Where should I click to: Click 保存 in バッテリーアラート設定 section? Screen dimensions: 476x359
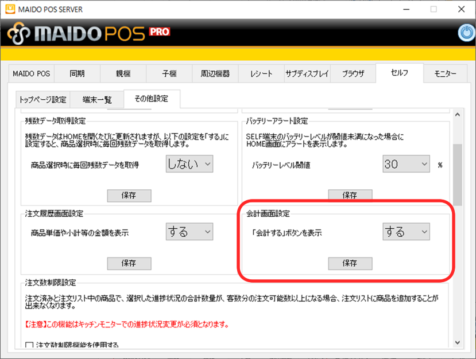point(350,194)
